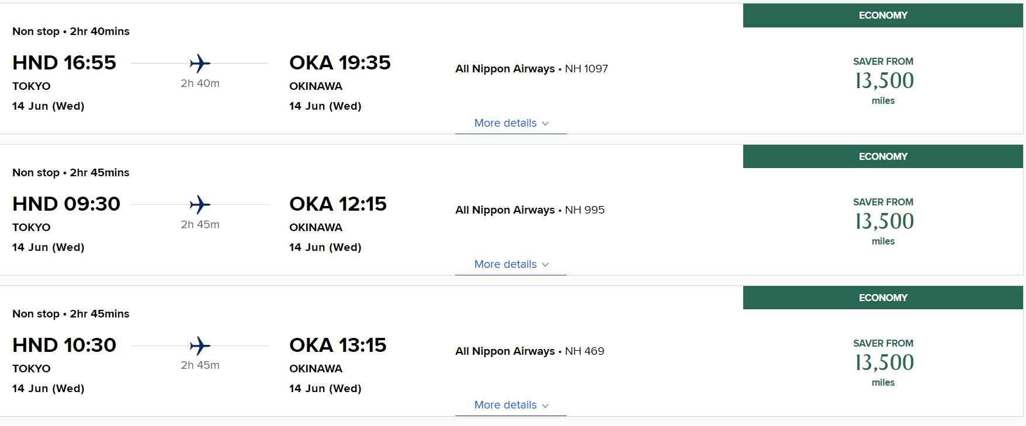Choose the 13,500 miles saver fare on NH 995

tap(883, 221)
